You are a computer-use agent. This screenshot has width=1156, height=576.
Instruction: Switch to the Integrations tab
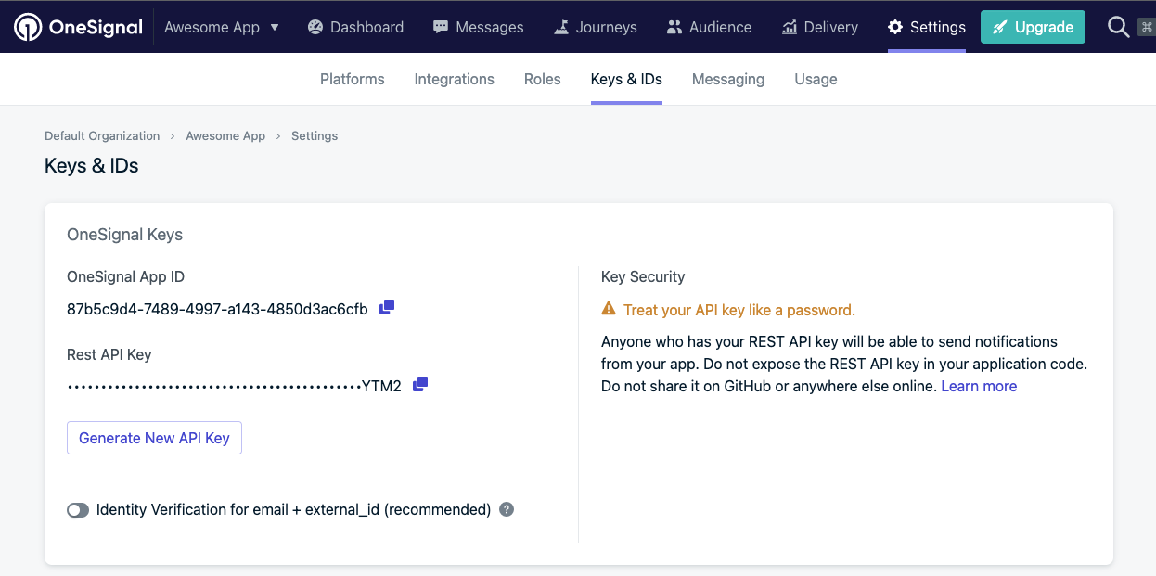(454, 79)
